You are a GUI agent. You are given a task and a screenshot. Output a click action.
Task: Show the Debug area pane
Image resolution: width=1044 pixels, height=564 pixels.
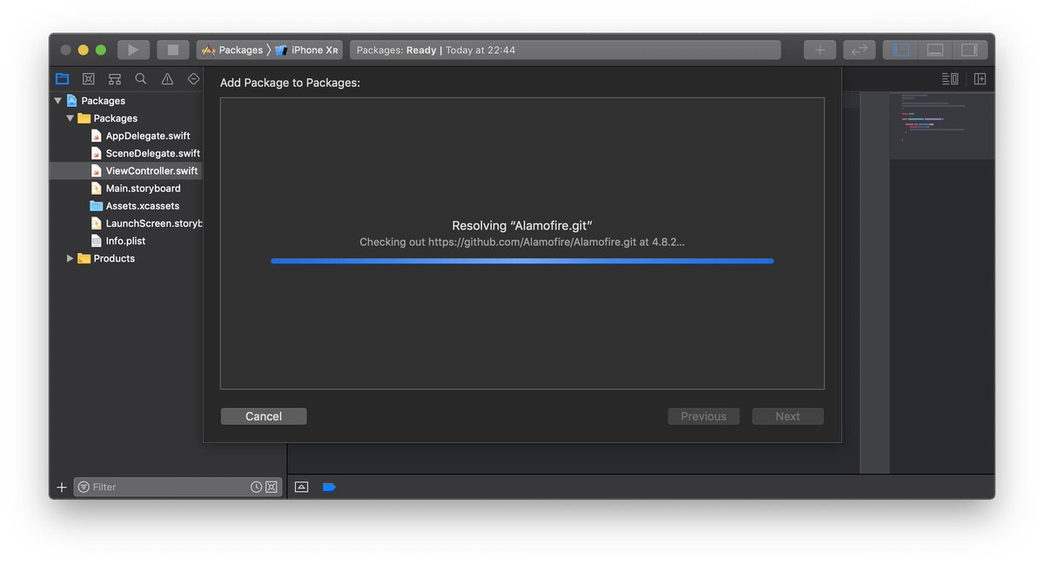935,50
